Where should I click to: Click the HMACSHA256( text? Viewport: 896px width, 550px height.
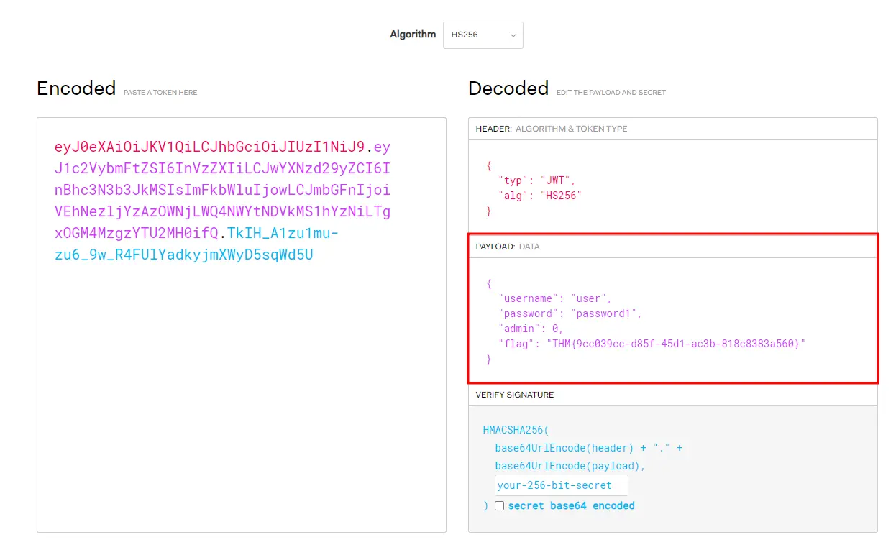coord(516,430)
